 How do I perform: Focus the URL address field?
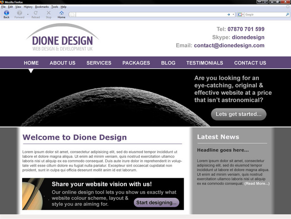[x=150, y=15]
